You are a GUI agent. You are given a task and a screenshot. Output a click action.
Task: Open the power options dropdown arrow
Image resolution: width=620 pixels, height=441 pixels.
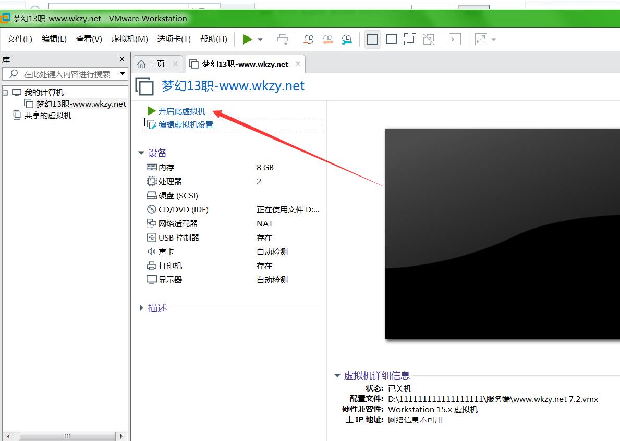pos(260,40)
